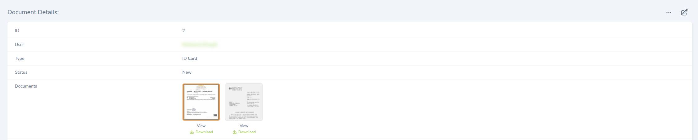Viewport: 698px width, 140px height.
Task: Click the edit pencil icon
Action: pyautogui.click(x=684, y=12)
